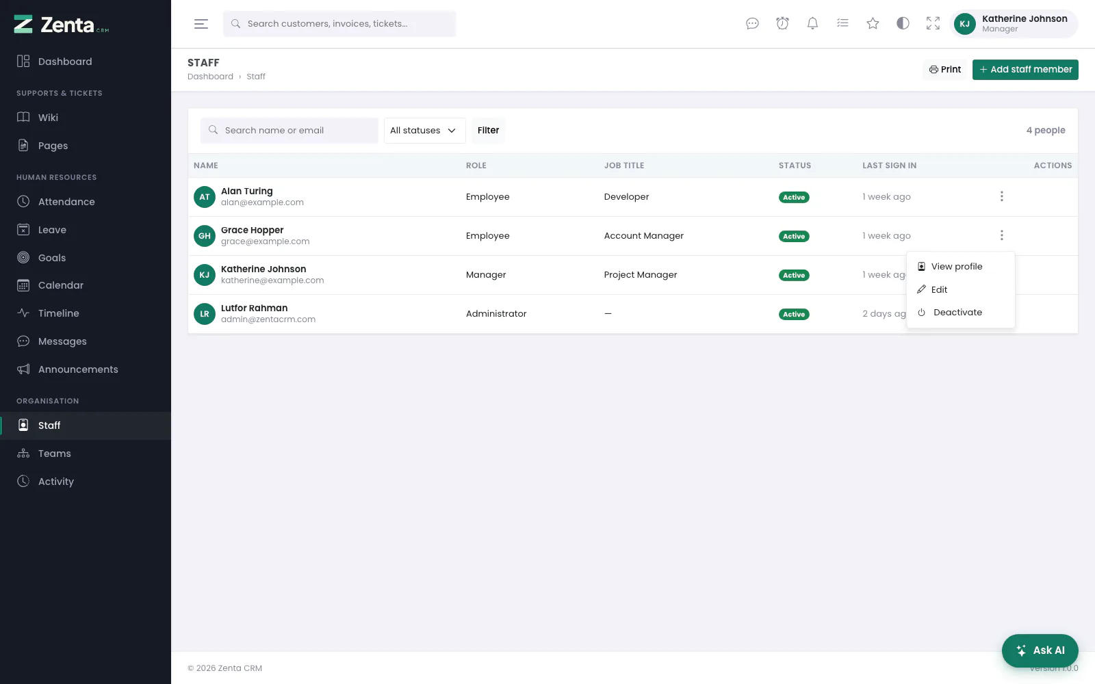Open actions menu for Alan Turing
Viewport: 1095px width, 684px height.
[x=1002, y=196]
